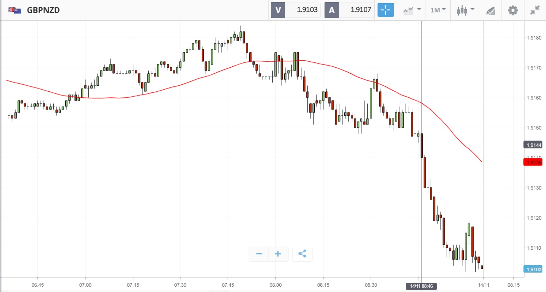Click the grey 1.9144 crosshair price label
This screenshot has height=292, width=546.
tap(533, 145)
